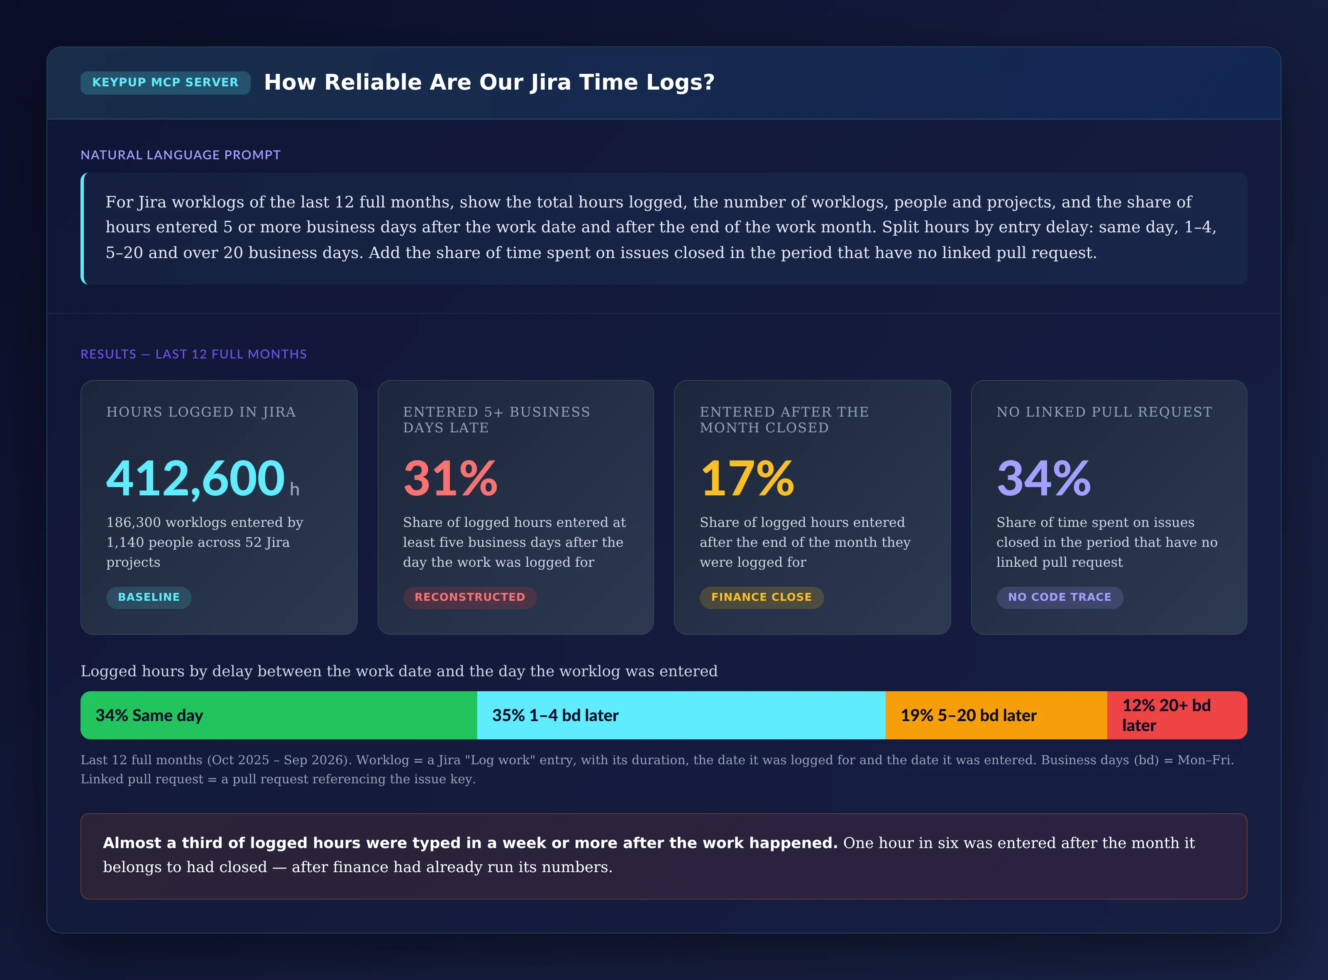Click the footnote starting 'Last 12 full months (Oct 2025'

point(657,769)
